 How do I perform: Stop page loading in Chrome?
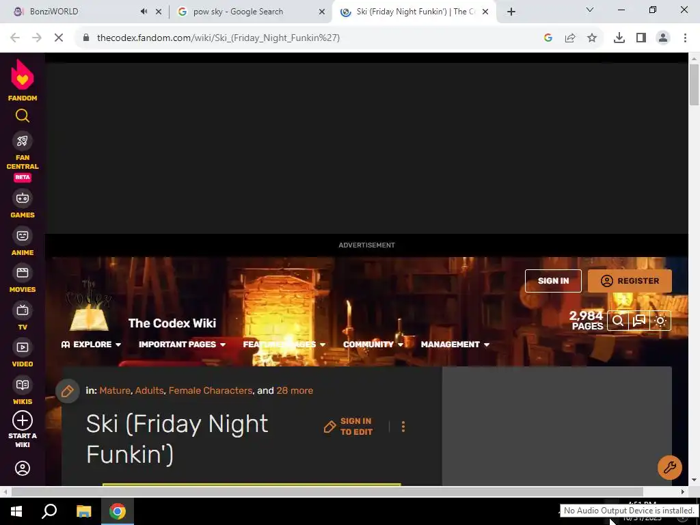click(x=59, y=38)
